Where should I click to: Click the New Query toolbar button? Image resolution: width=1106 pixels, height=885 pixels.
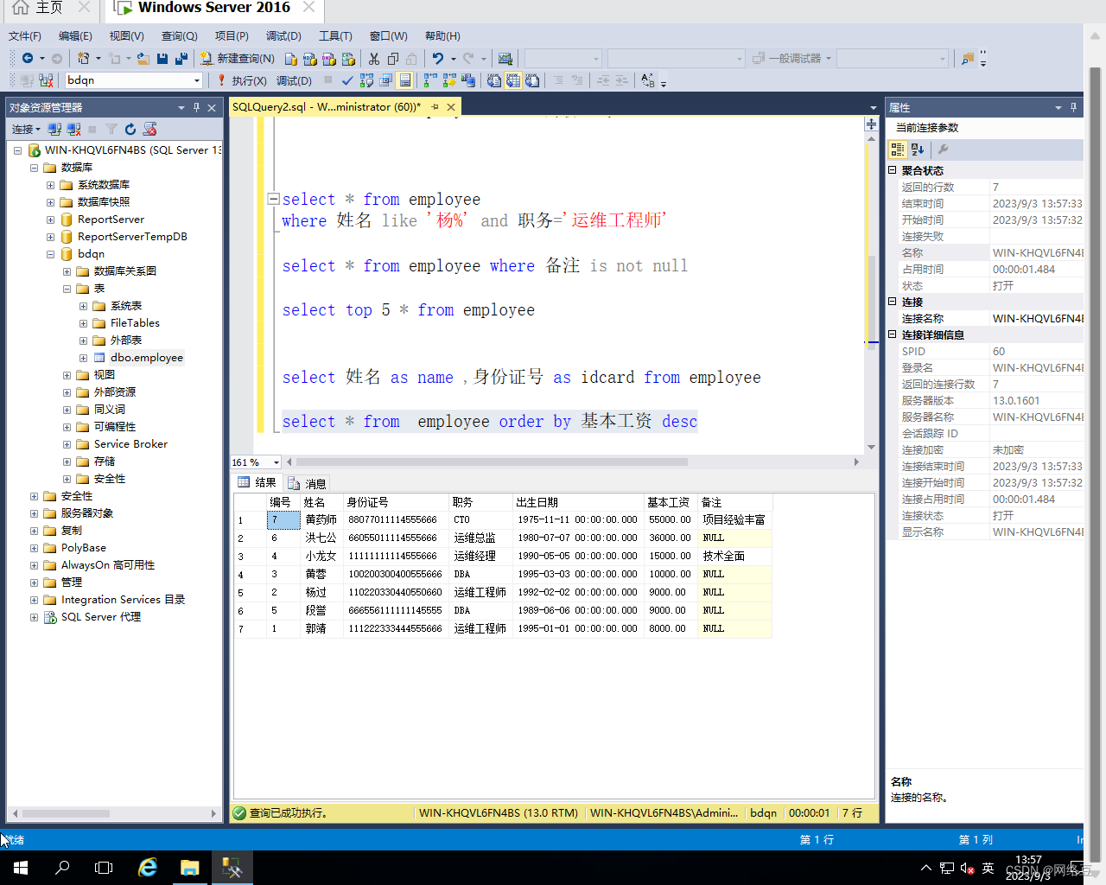238,58
